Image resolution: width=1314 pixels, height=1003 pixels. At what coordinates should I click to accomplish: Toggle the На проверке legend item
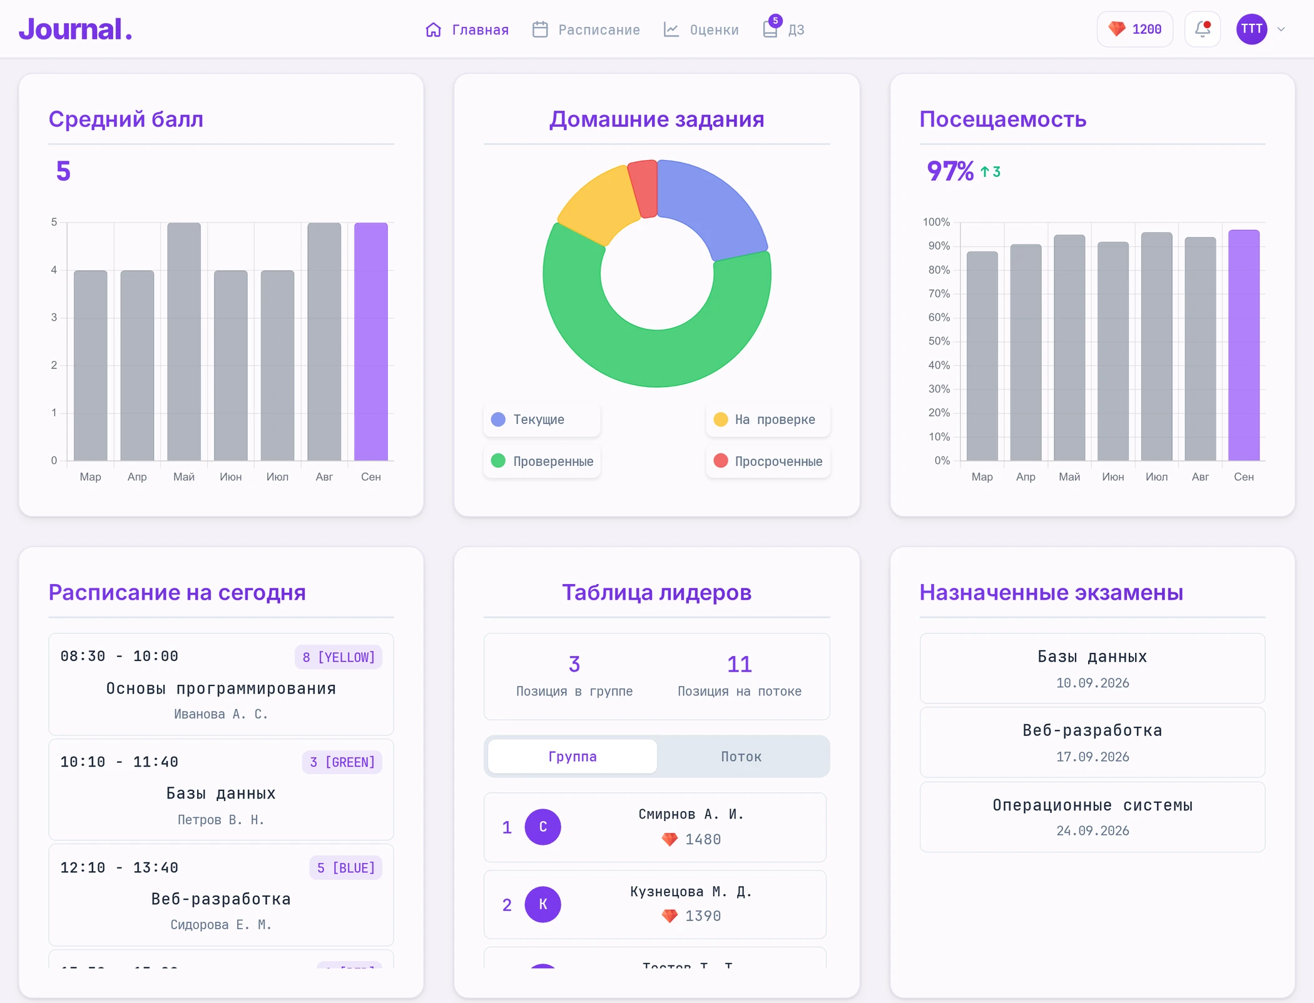(768, 419)
